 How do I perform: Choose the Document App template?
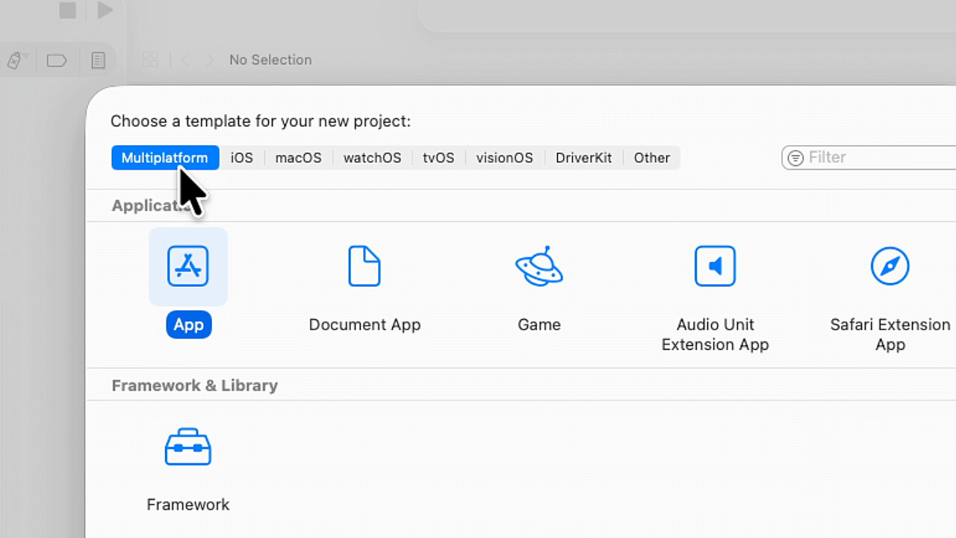[364, 267]
